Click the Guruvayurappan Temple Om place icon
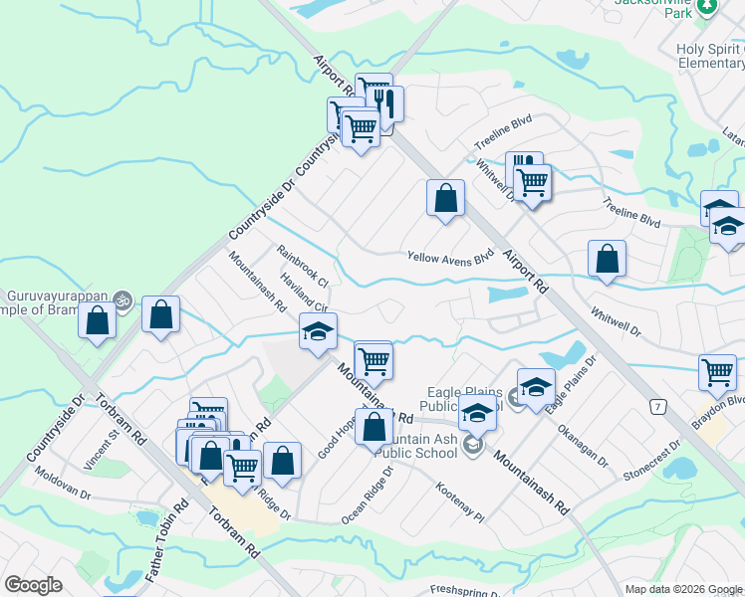 (x=124, y=299)
